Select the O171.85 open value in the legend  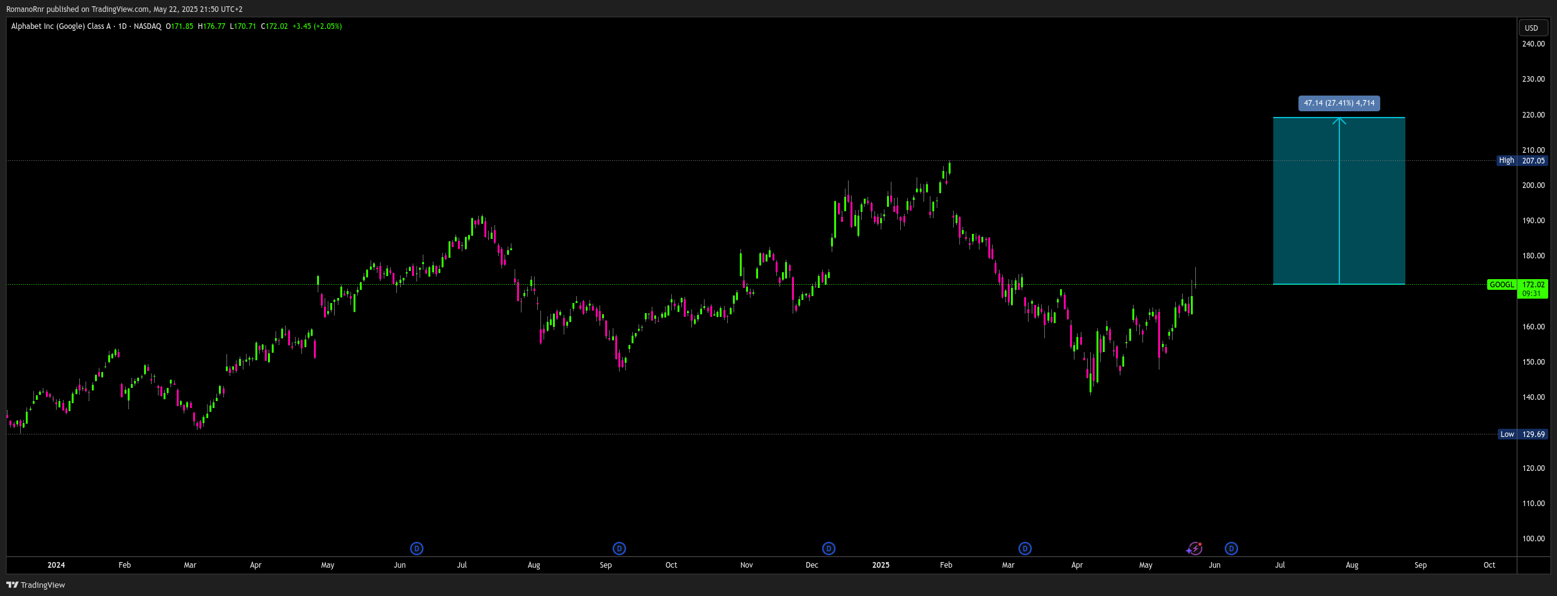(179, 26)
